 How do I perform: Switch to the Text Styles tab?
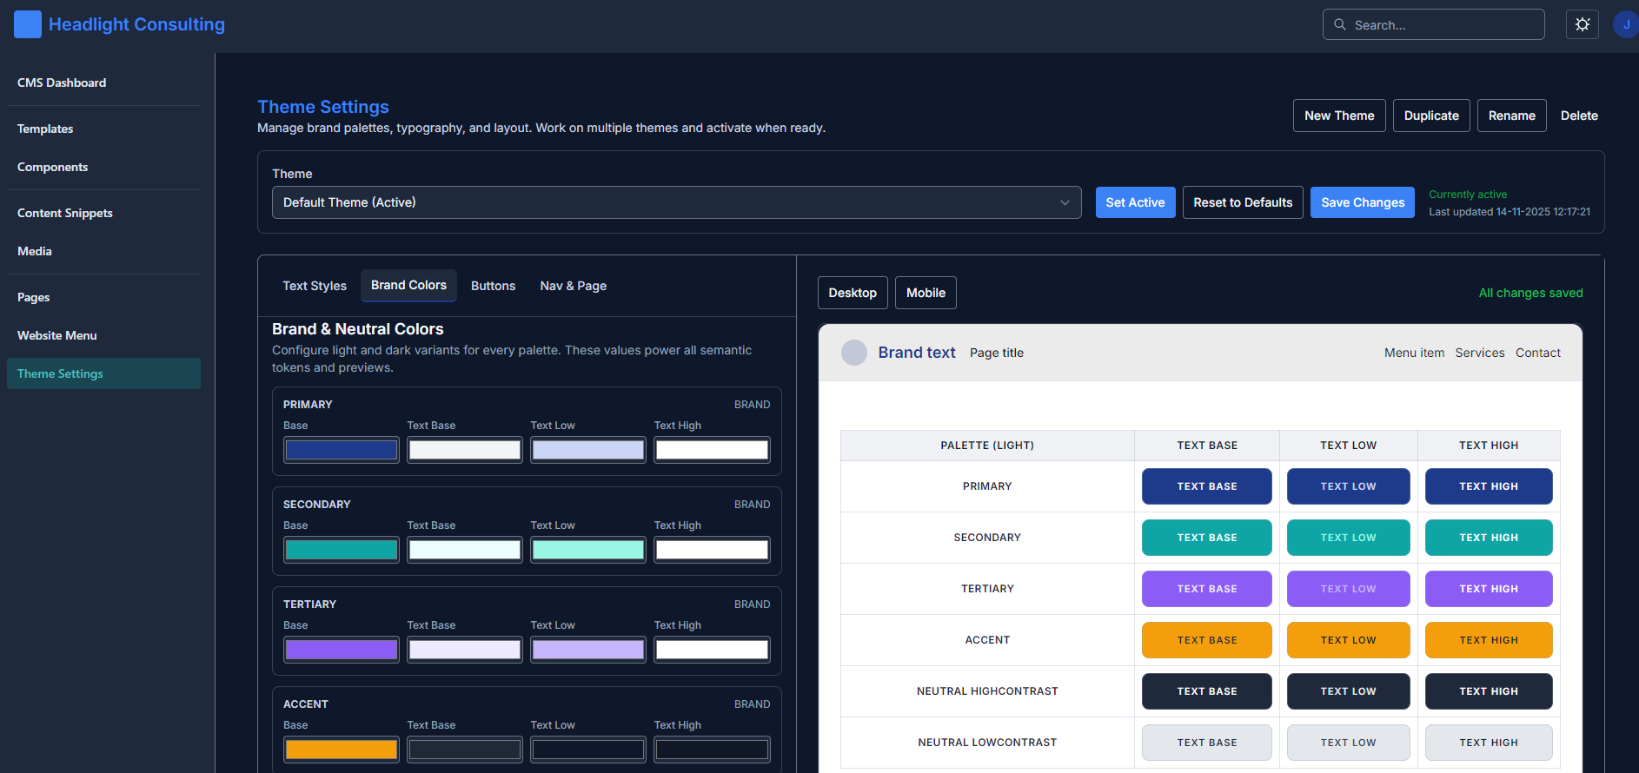pos(314,286)
